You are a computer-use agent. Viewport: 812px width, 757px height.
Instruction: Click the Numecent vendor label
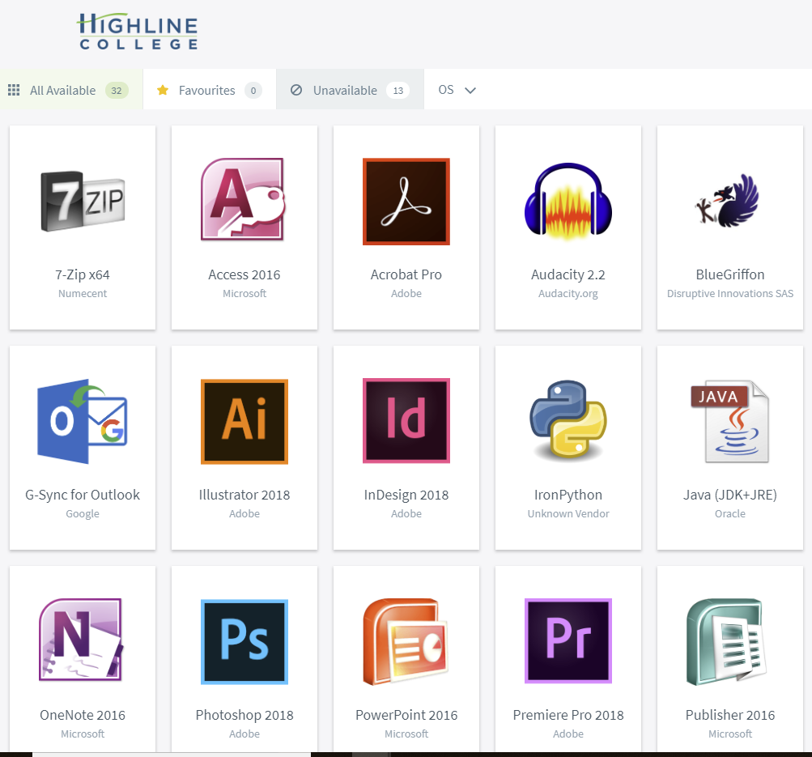[x=83, y=294]
